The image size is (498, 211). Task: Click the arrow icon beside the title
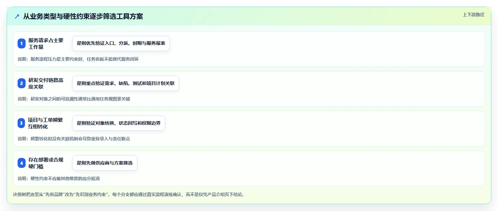coord(17,16)
